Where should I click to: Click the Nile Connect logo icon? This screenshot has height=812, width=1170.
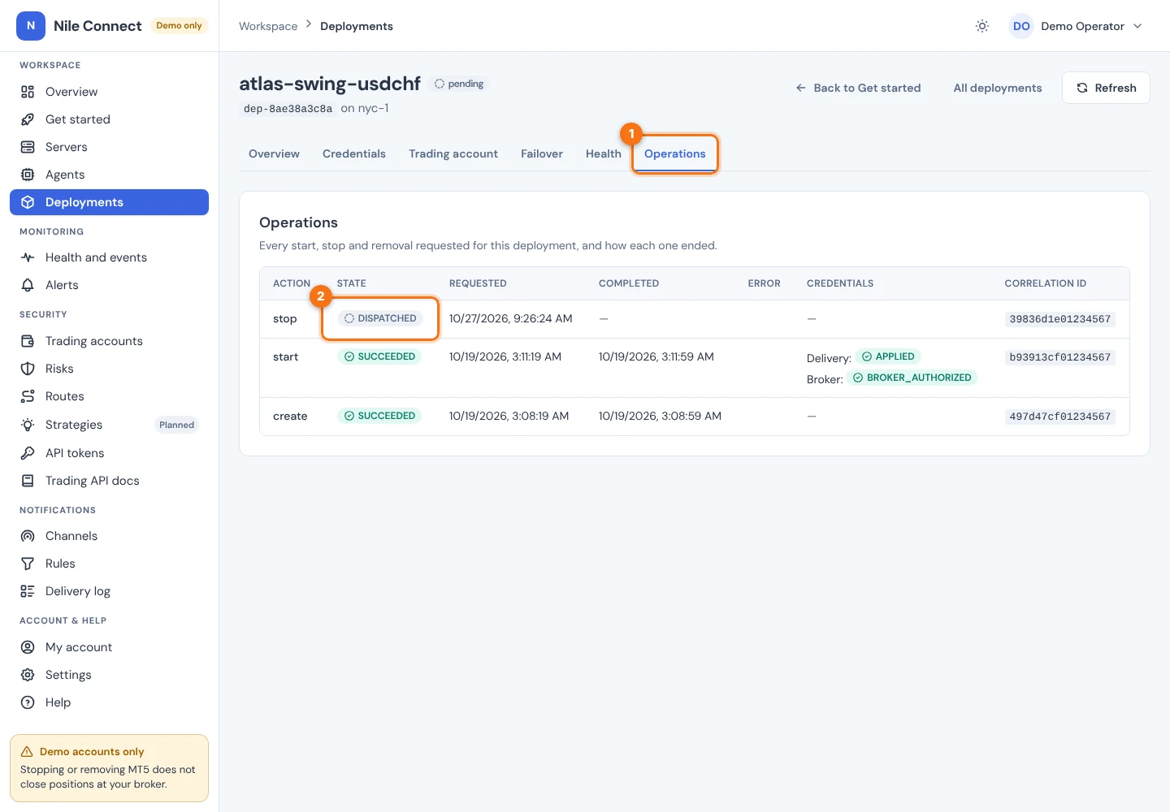31,26
